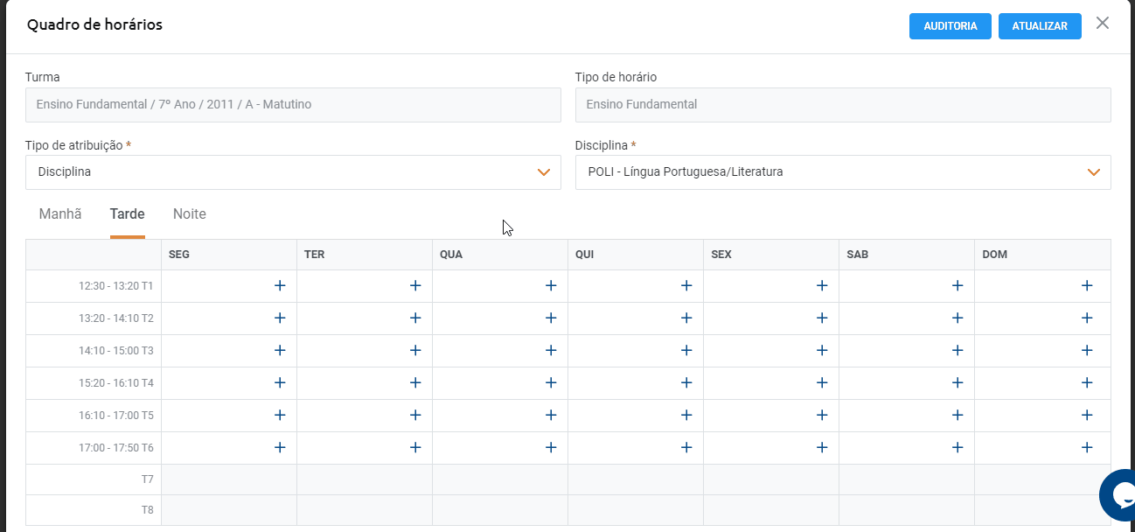Click the 12:30 - 13:20 T1 row label
The image size is (1135, 532).
coord(115,286)
